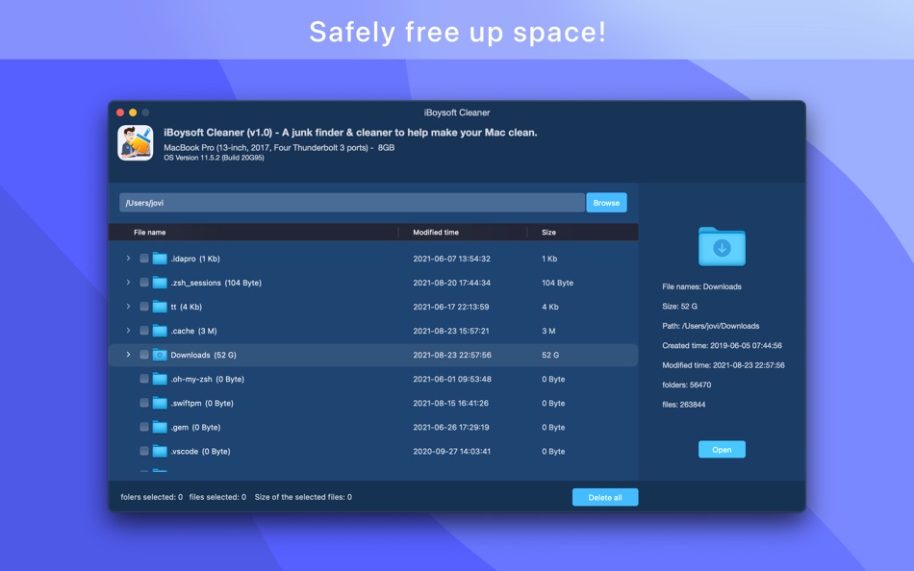Click the Browse button
Image resolution: width=914 pixels, height=571 pixels.
click(x=606, y=203)
